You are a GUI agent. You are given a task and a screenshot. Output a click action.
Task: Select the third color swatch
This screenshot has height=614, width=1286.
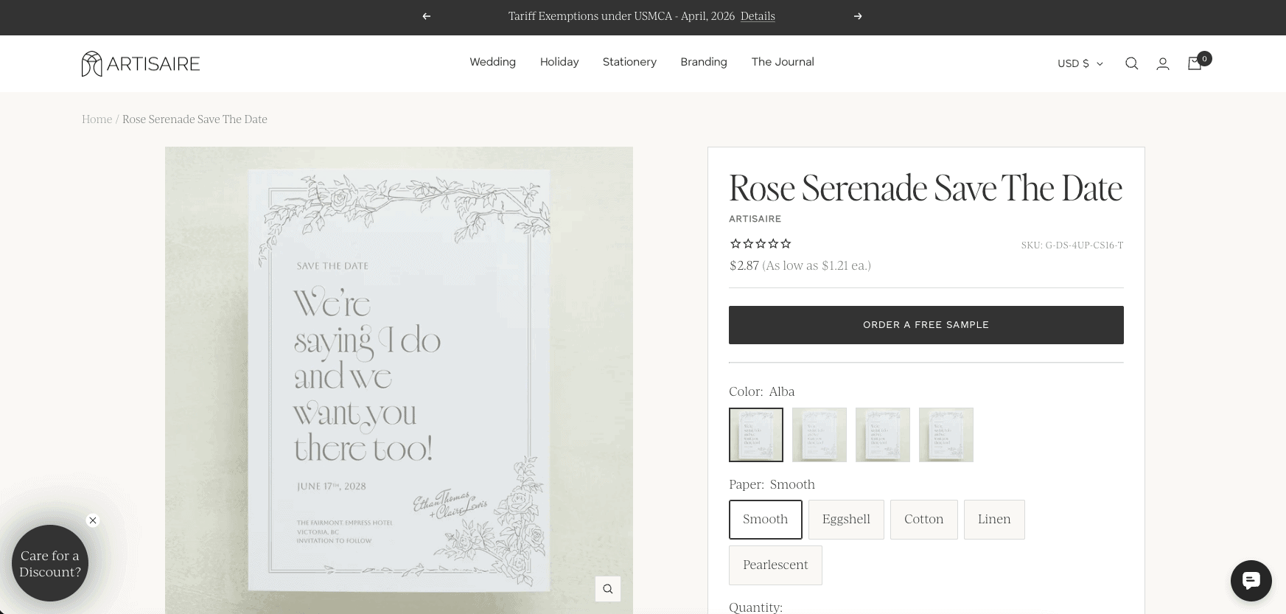tap(883, 435)
